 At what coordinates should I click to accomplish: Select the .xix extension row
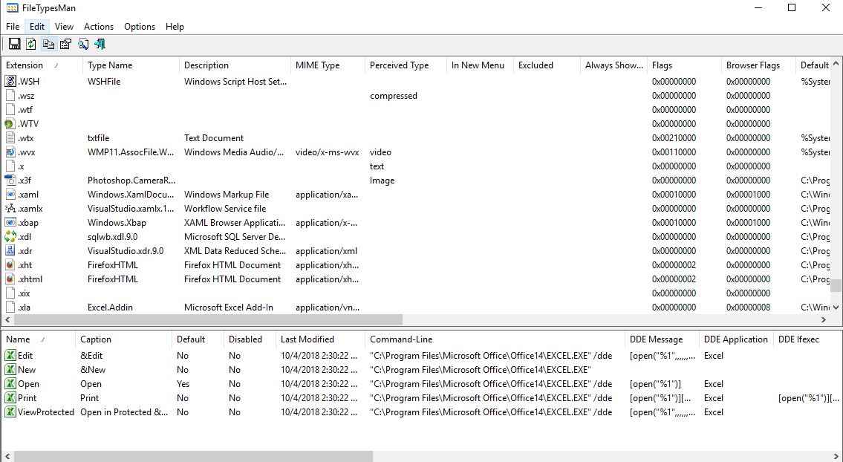pos(416,293)
